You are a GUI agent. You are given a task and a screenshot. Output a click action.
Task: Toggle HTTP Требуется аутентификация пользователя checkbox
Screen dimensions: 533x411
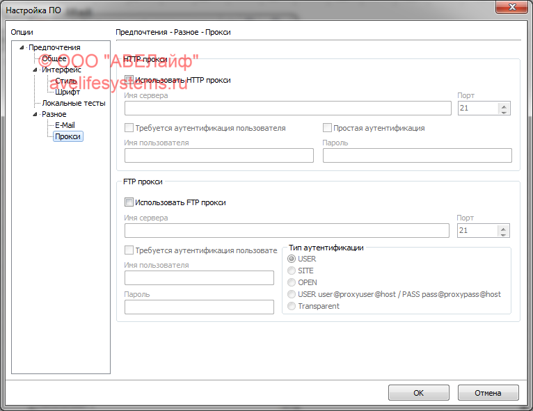129,128
